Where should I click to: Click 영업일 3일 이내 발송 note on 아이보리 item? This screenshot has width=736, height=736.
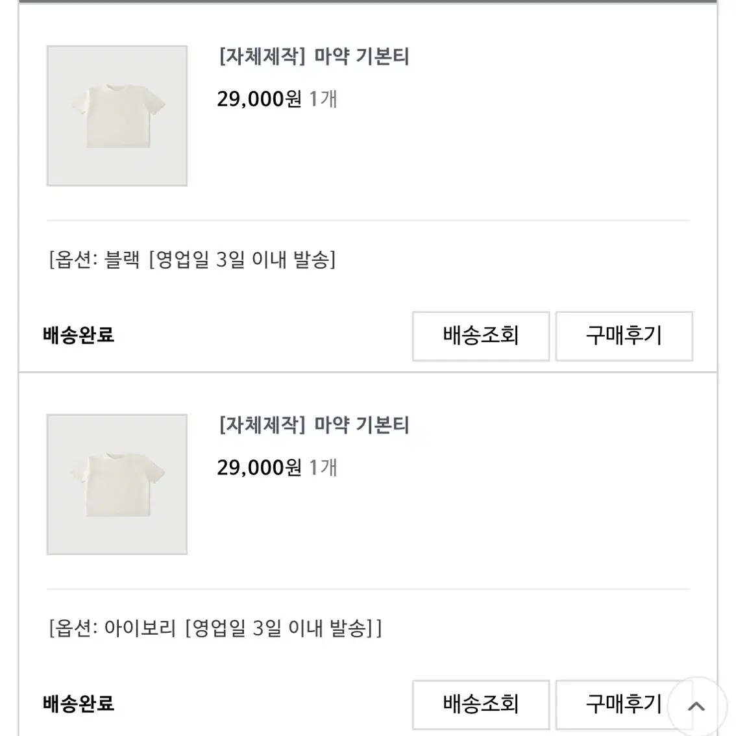click(279, 628)
